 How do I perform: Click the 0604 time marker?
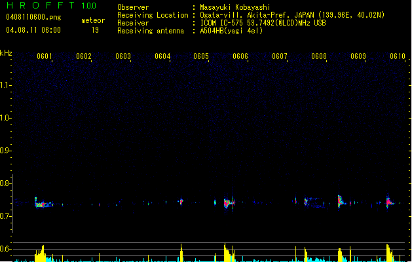pos(162,56)
